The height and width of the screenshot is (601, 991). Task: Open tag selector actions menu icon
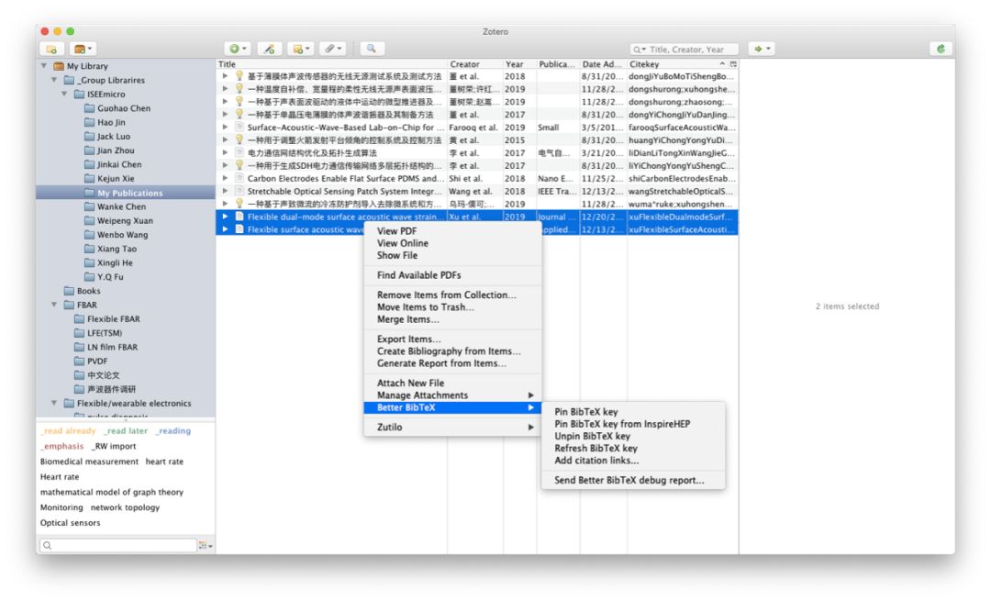pyautogui.click(x=206, y=545)
